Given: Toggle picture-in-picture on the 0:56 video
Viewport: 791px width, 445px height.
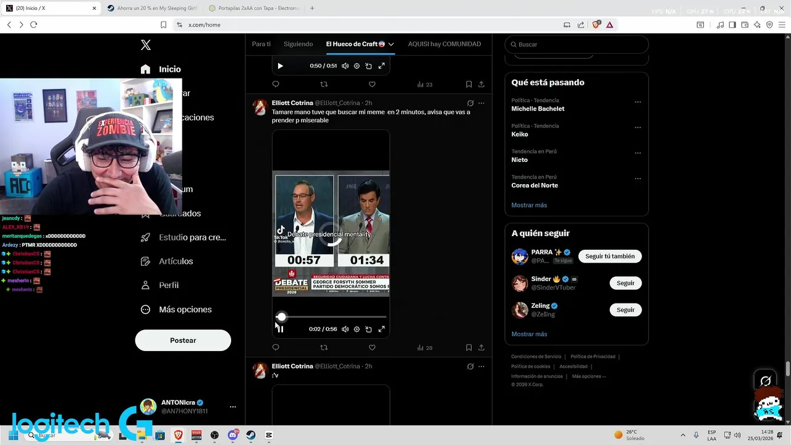Looking at the screenshot, I should [x=368, y=329].
